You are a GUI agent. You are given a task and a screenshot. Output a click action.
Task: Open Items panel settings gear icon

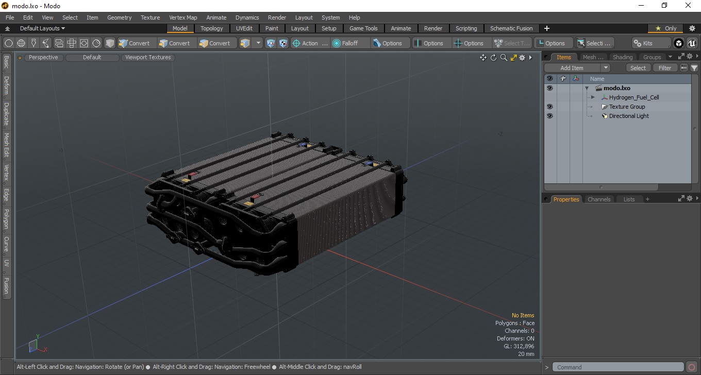[689, 57]
